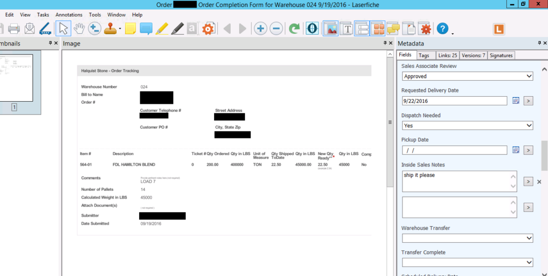Select the hand pan tool

[79, 29]
